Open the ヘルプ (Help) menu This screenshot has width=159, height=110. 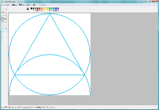coord(42,5)
